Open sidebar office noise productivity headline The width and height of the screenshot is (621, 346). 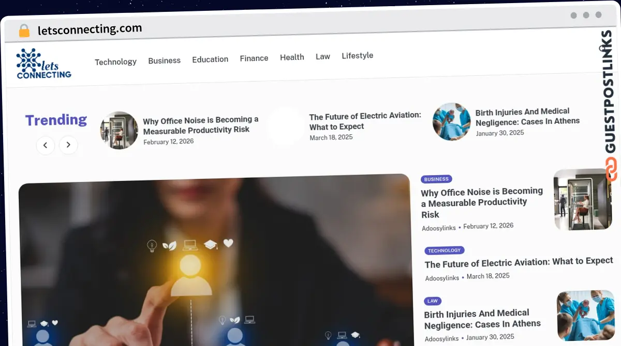point(482,203)
